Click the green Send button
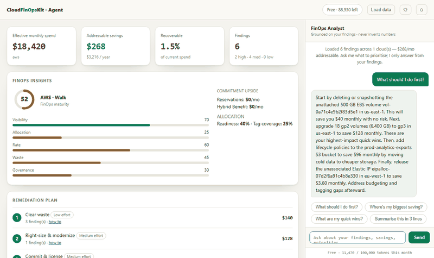 pyautogui.click(x=419, y=237)
